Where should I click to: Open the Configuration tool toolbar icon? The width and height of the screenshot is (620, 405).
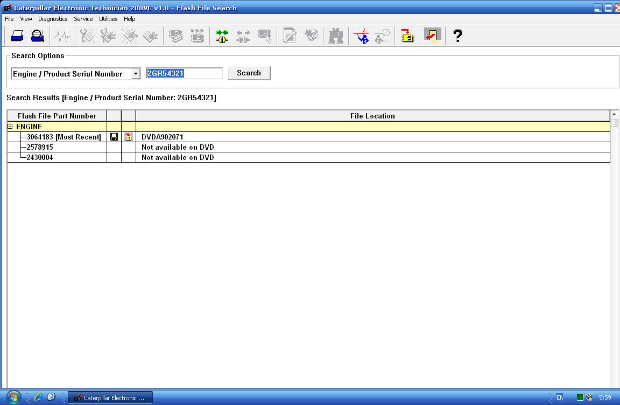(x=197, y=36)
